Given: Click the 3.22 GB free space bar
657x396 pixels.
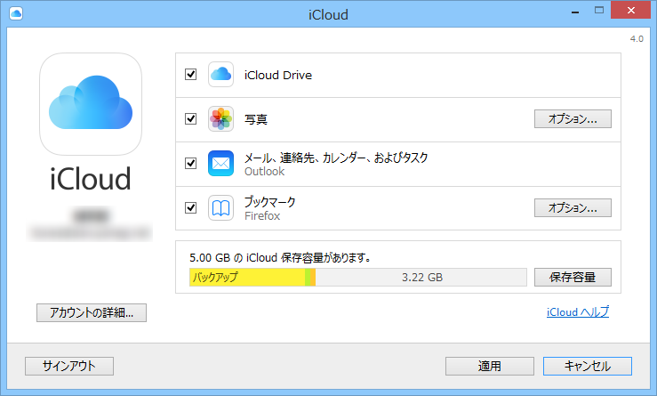Looking at the screenshot, I should [x=421, y=278].
